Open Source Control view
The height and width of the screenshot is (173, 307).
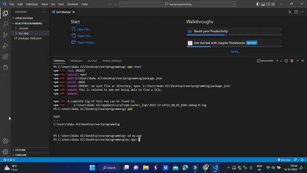click(5, 35)
